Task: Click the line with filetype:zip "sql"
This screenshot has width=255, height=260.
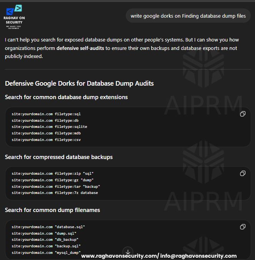Action: 52,174
